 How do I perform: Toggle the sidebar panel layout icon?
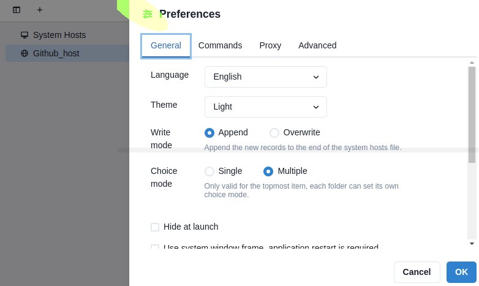pyautogui.click(x=17, y=10)
